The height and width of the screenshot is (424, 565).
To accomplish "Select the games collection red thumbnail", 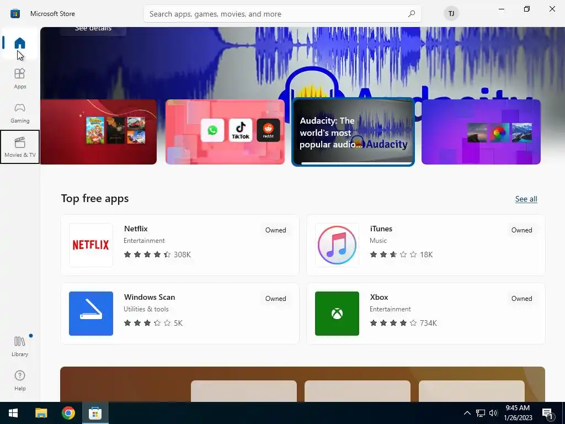I will [x=98, y=132].
